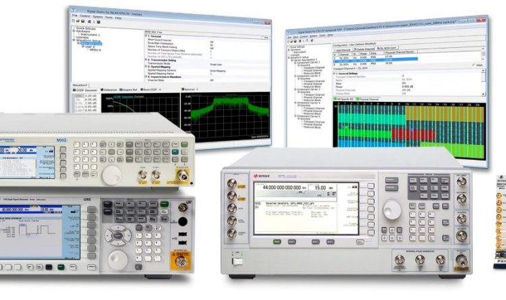Collapse Waveform Setup node in WLAN tree
Screen dimensions: 506x300
click(x=74, y=40)
